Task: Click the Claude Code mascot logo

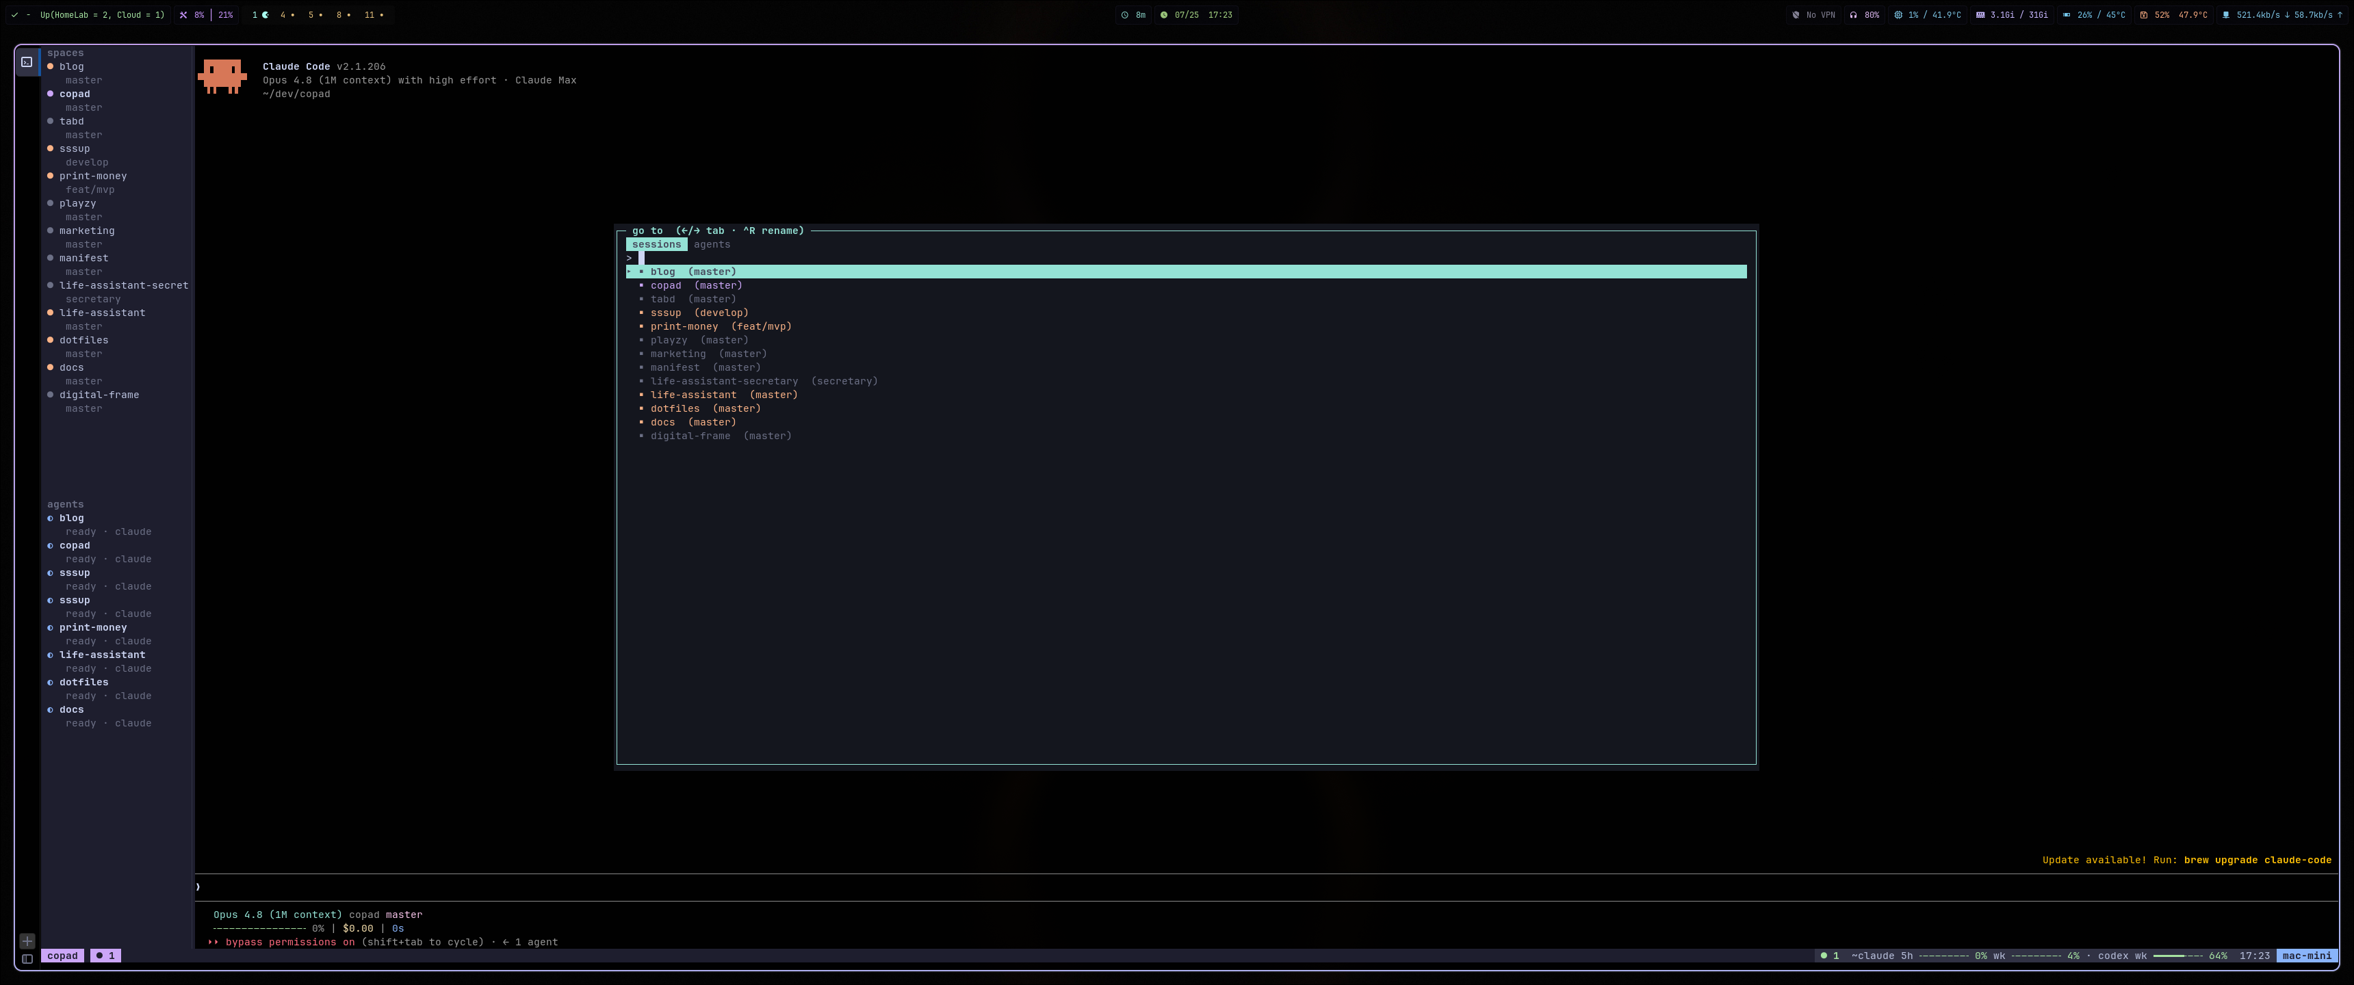Action: pyautogui.click(x=222, y=77)
